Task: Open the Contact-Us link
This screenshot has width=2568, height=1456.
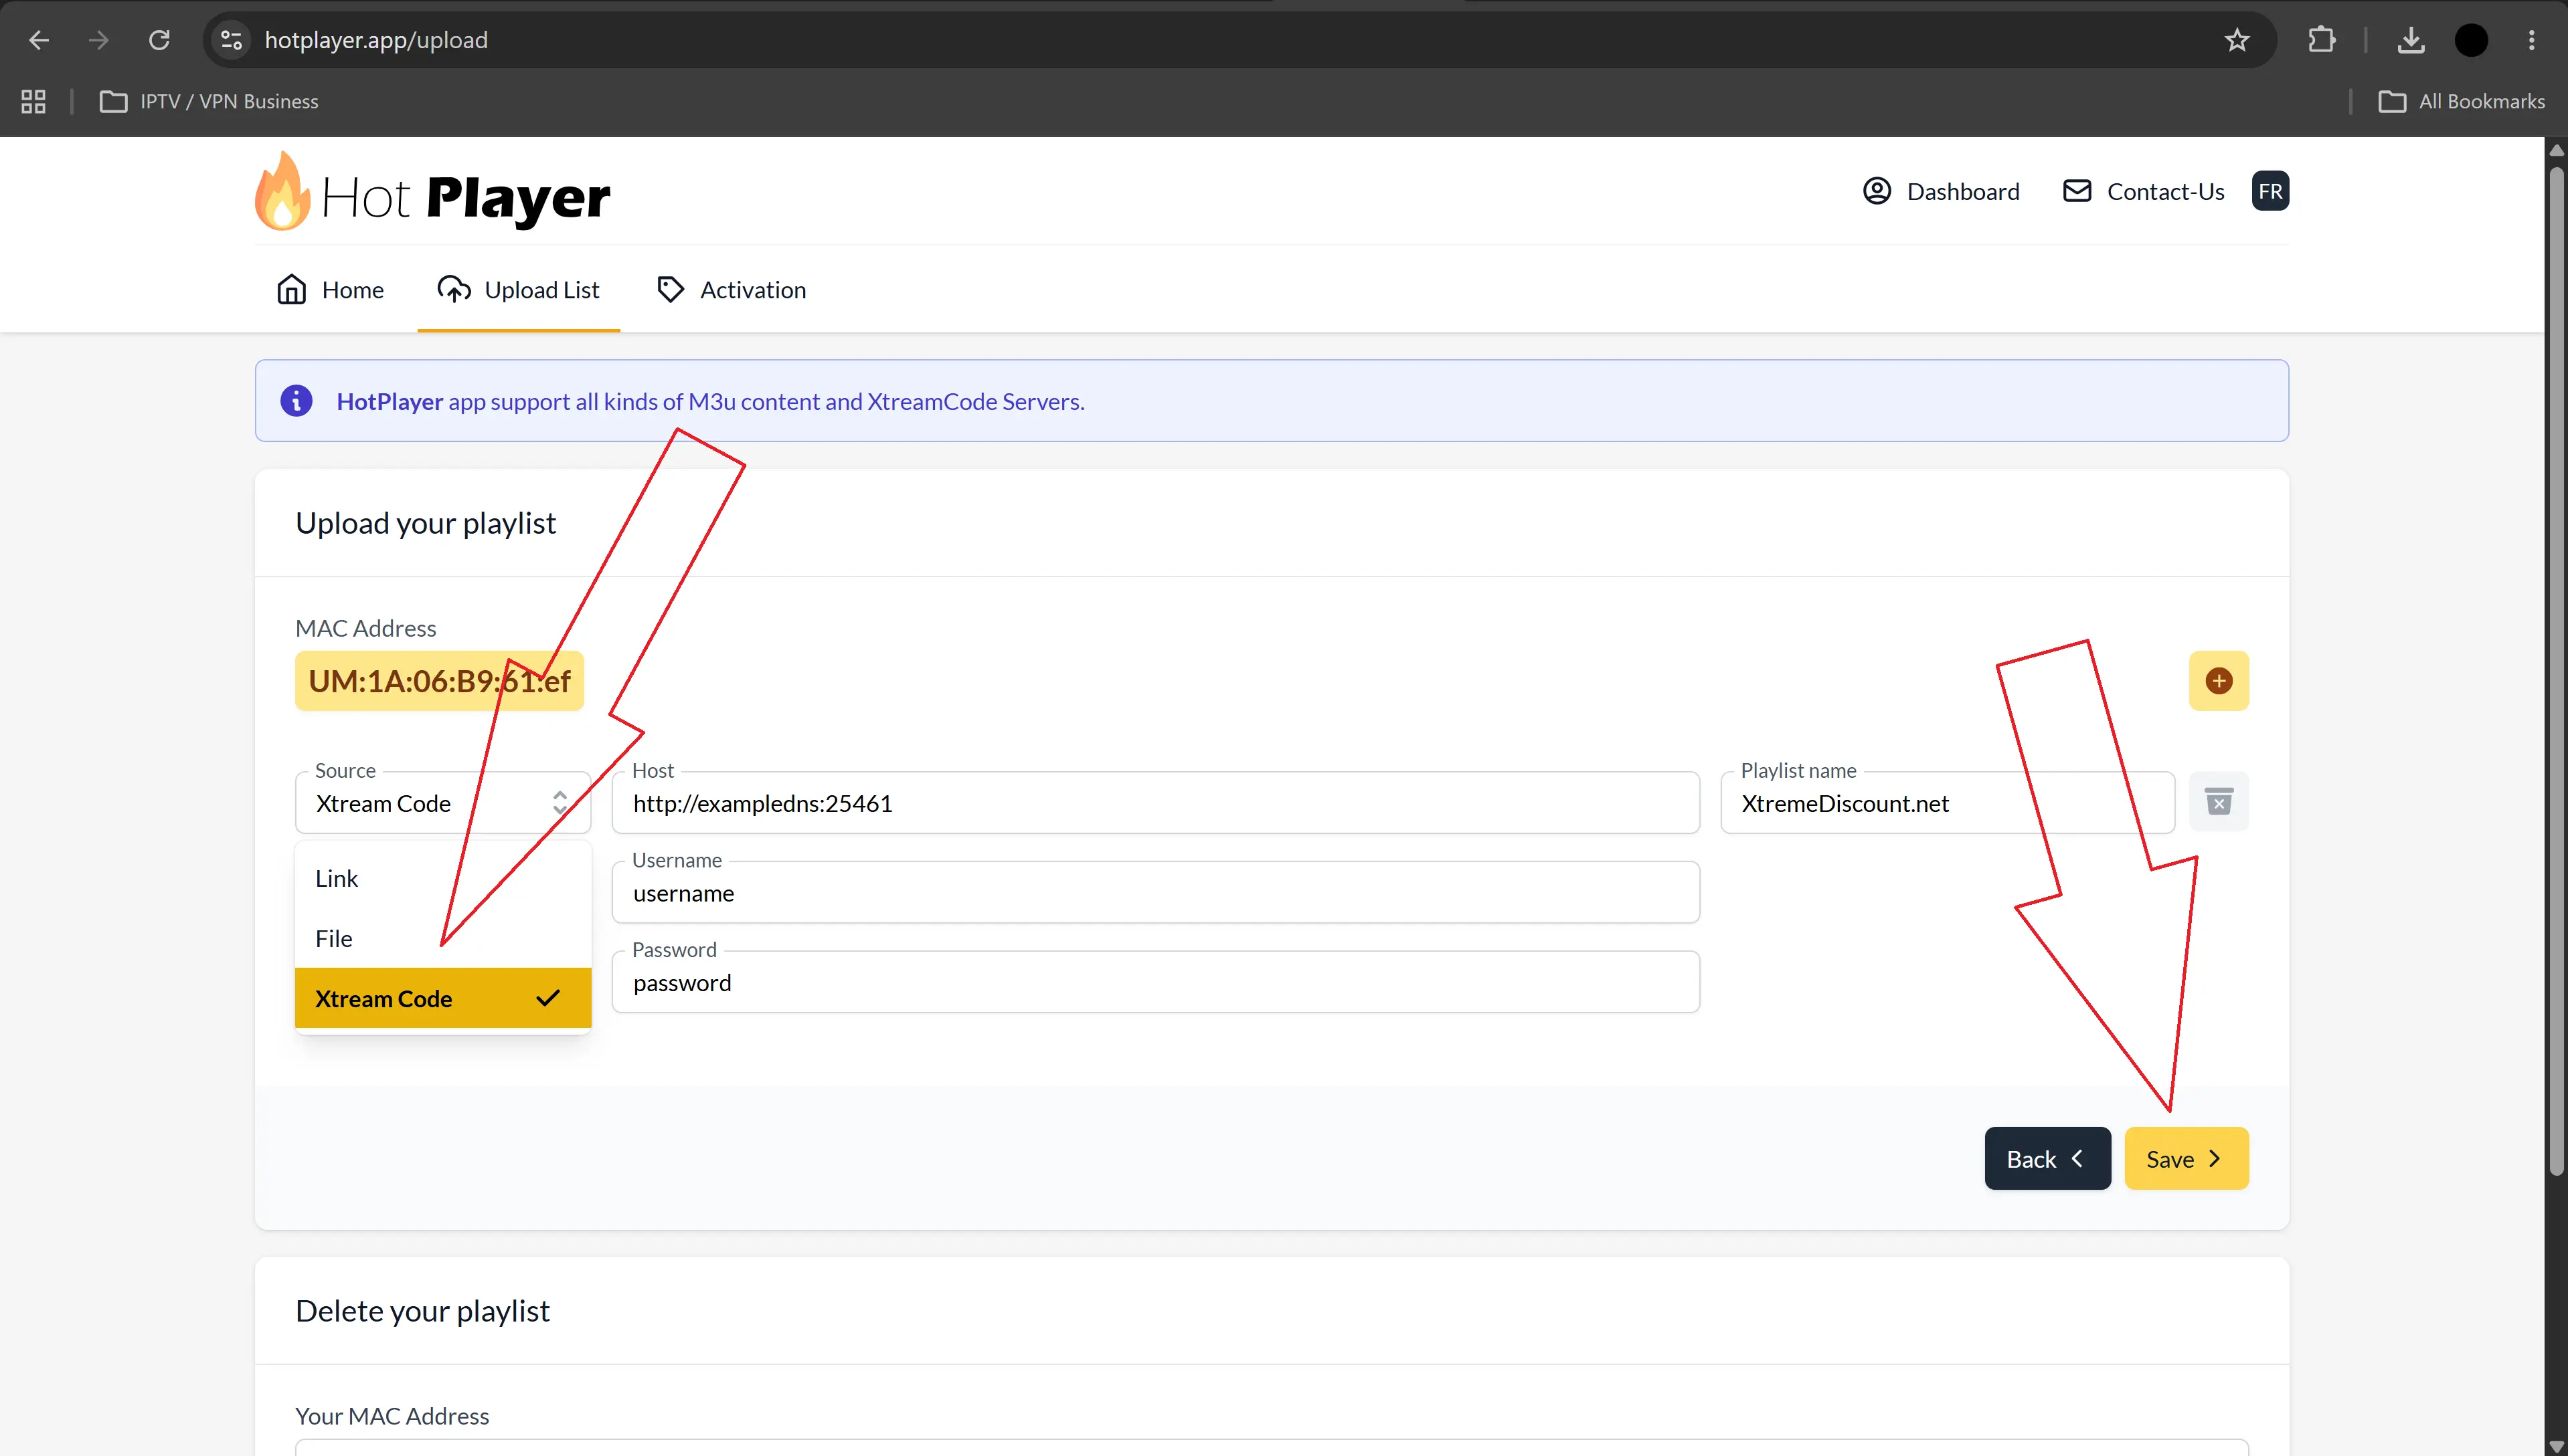Action: (2144, 191)
